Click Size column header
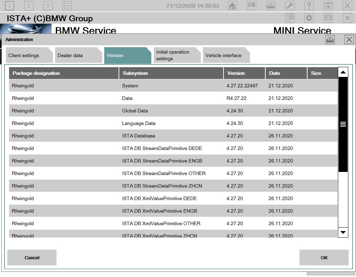This screenshot has width=356, height=277. pos(323,73)
